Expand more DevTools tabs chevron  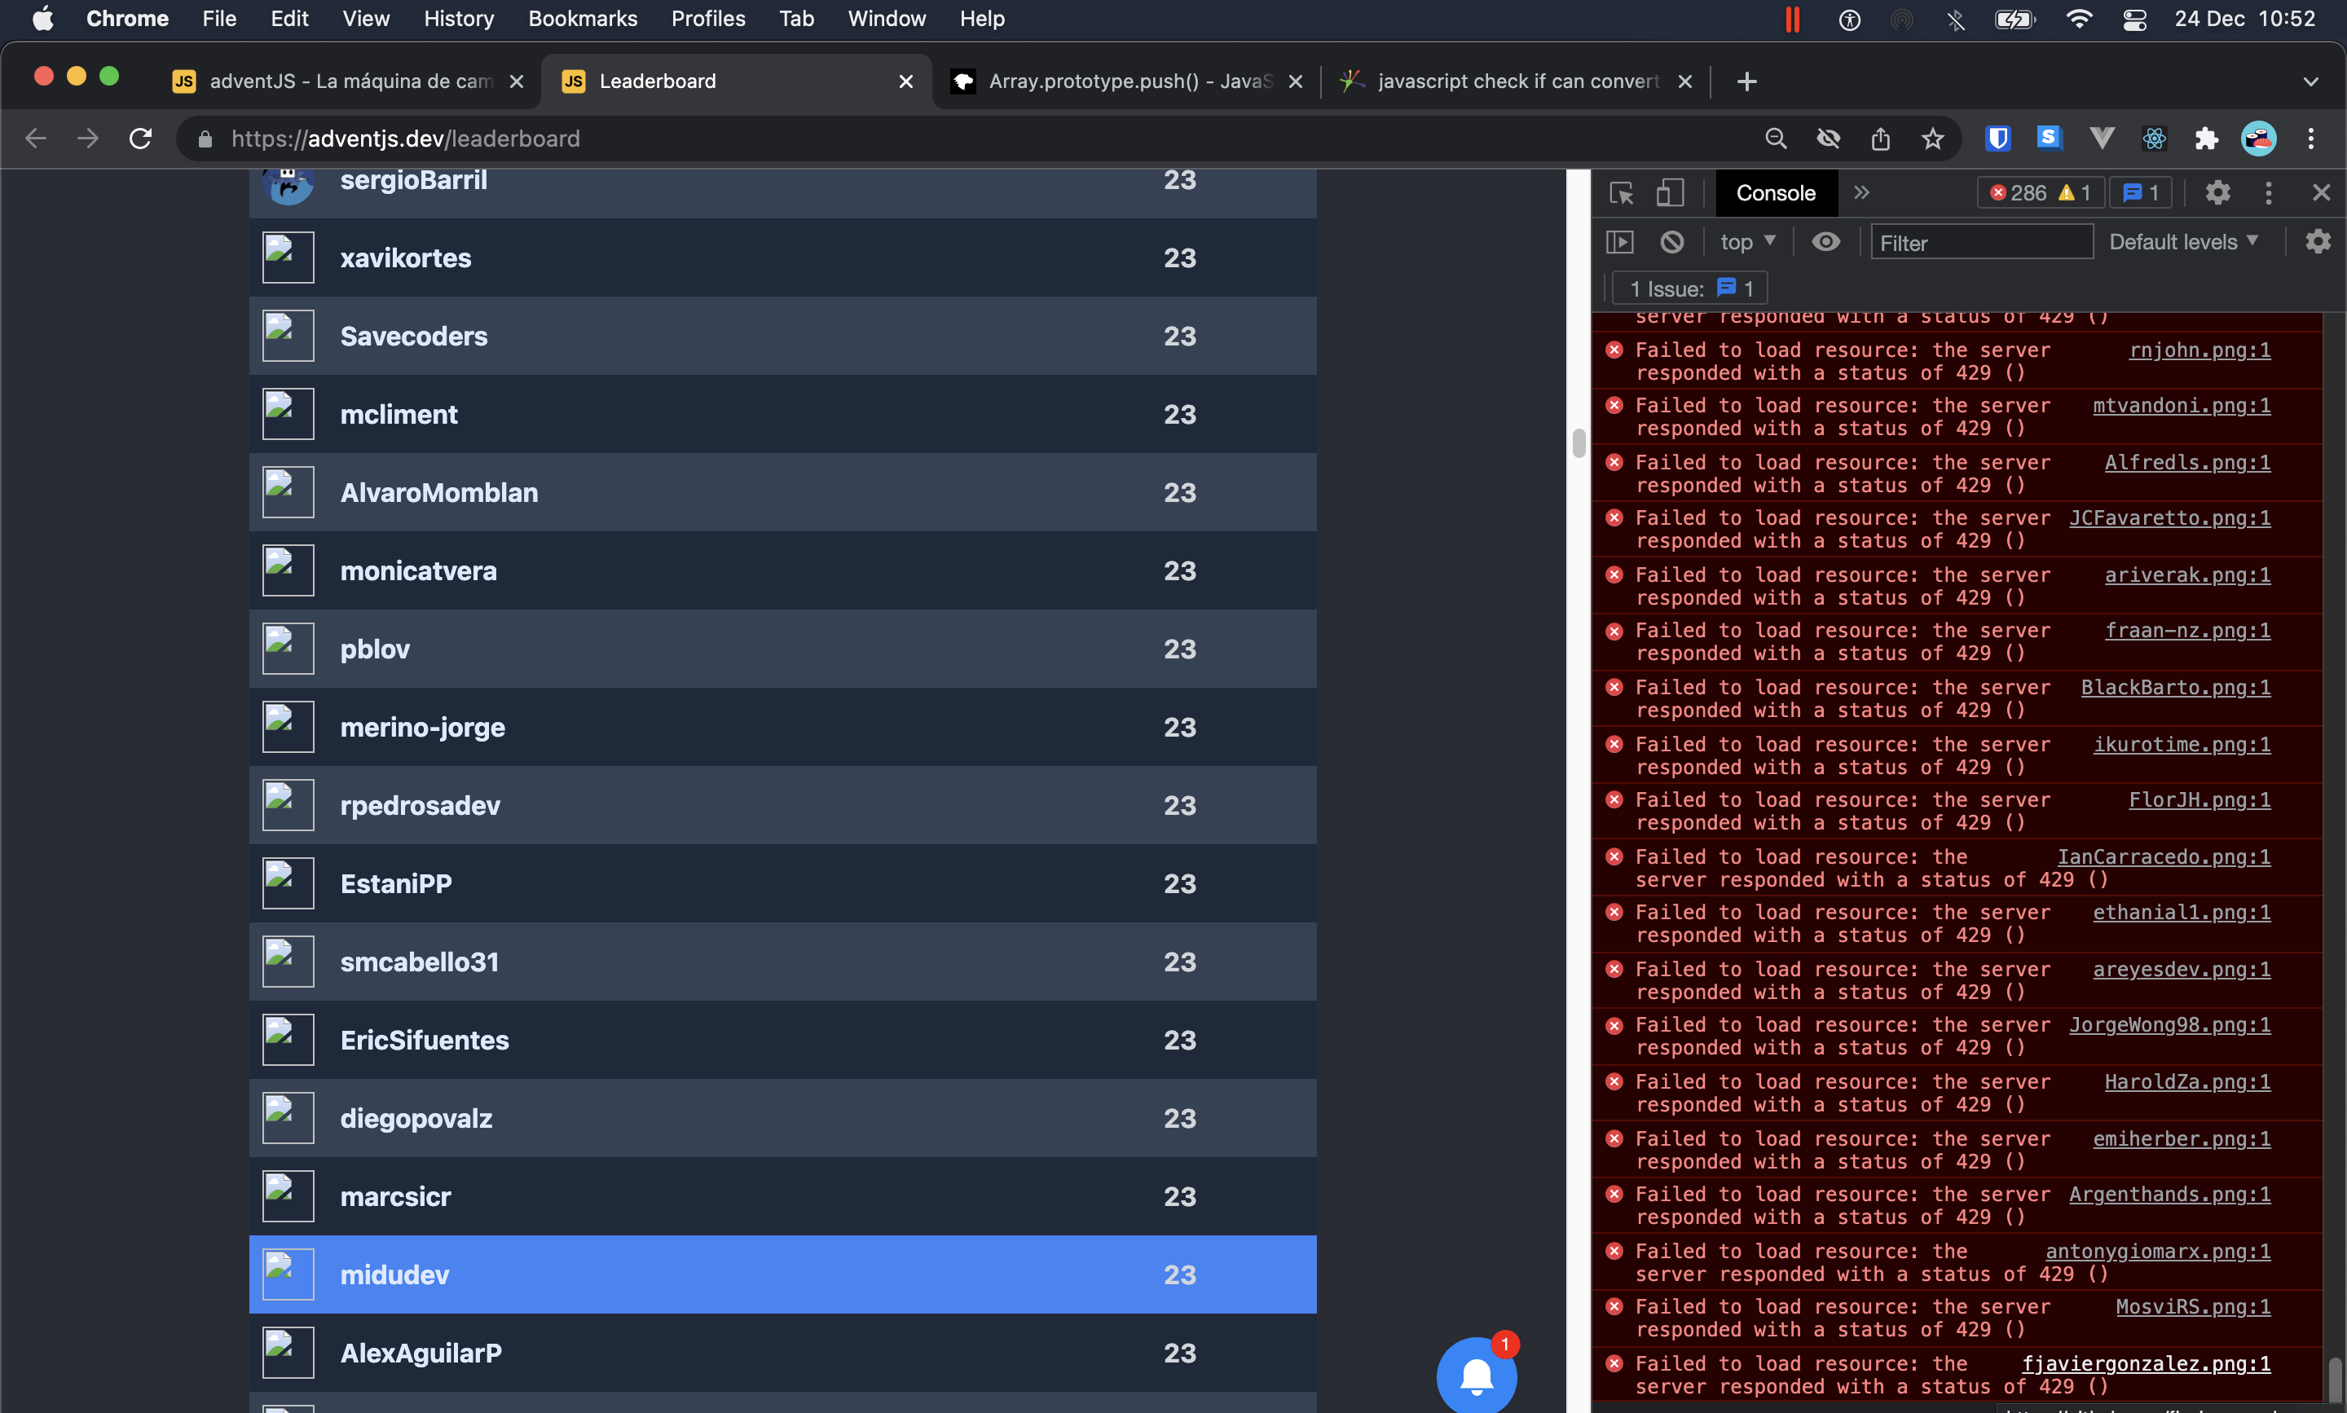pos(1861,193)
